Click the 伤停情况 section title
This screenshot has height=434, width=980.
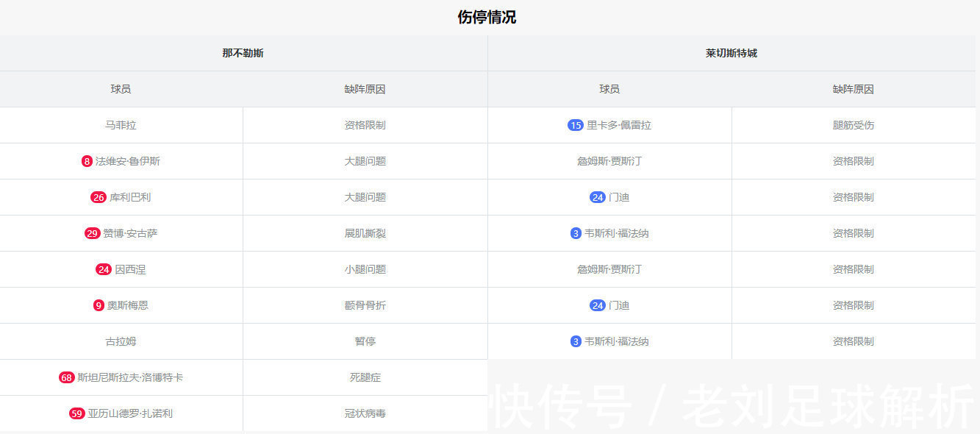(490, 16)
